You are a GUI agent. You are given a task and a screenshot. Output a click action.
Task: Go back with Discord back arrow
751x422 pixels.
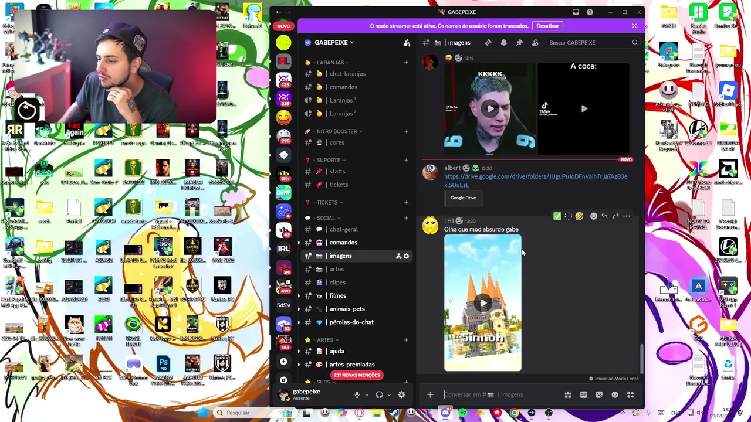click(279, 12)
